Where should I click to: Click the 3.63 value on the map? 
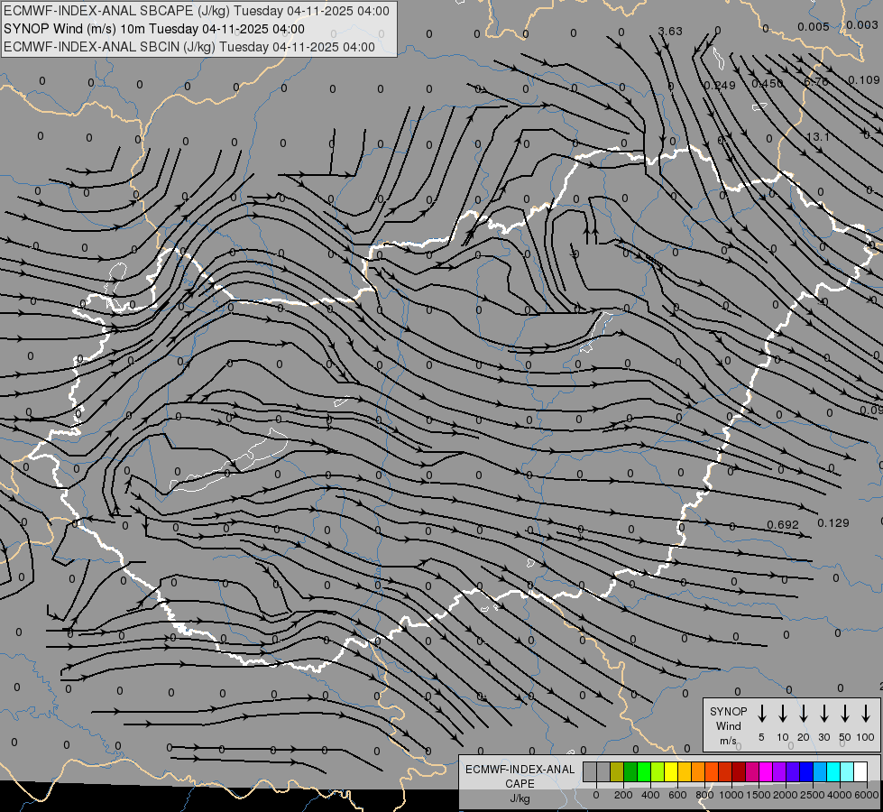point(670,31)
